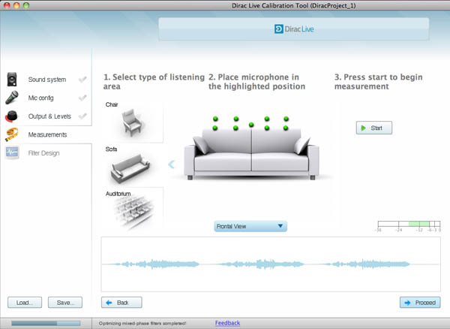
Task: Click the checkmark beside Sound system
Action: click(x=82, y=80)
